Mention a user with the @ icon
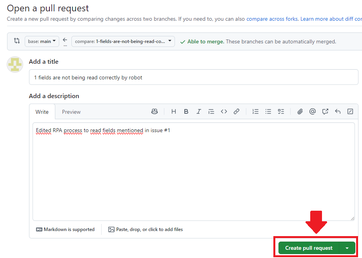The height and width of the screenshot is (258, 362). pyautogui.click(x=313, y=111)
